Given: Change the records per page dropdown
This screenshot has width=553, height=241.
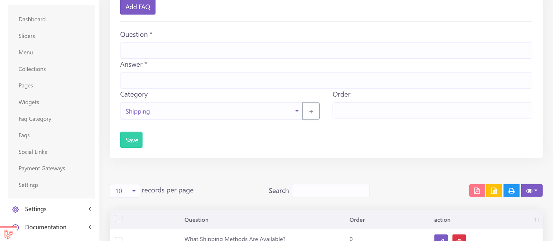Looking at the screenshot, I should 125,191.
